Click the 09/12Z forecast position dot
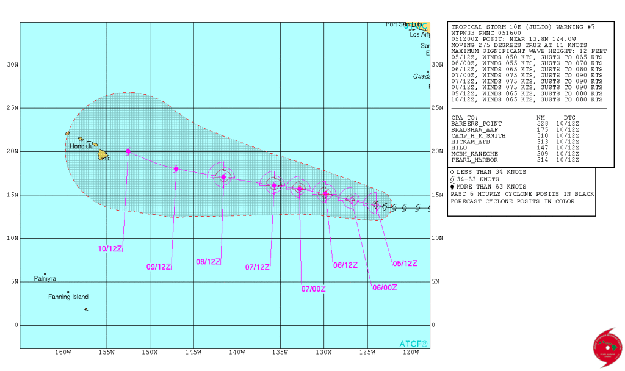This screenshot has width=625, height=371. 176,168
